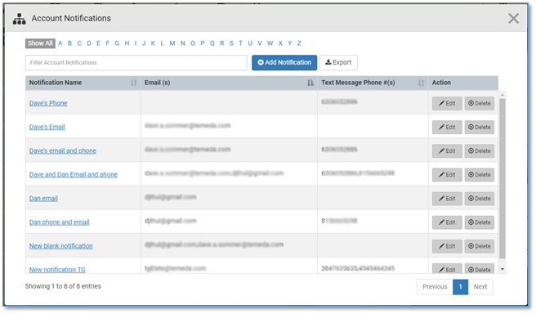Edit Dave and Dan Email and phone
The width and height of the screenshot is (536, 314).
click(447, 175)
